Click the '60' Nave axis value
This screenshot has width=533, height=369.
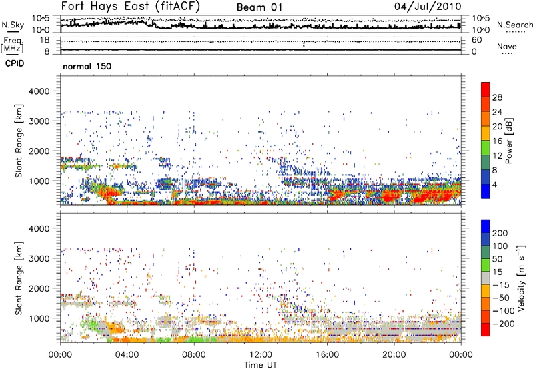476,40
